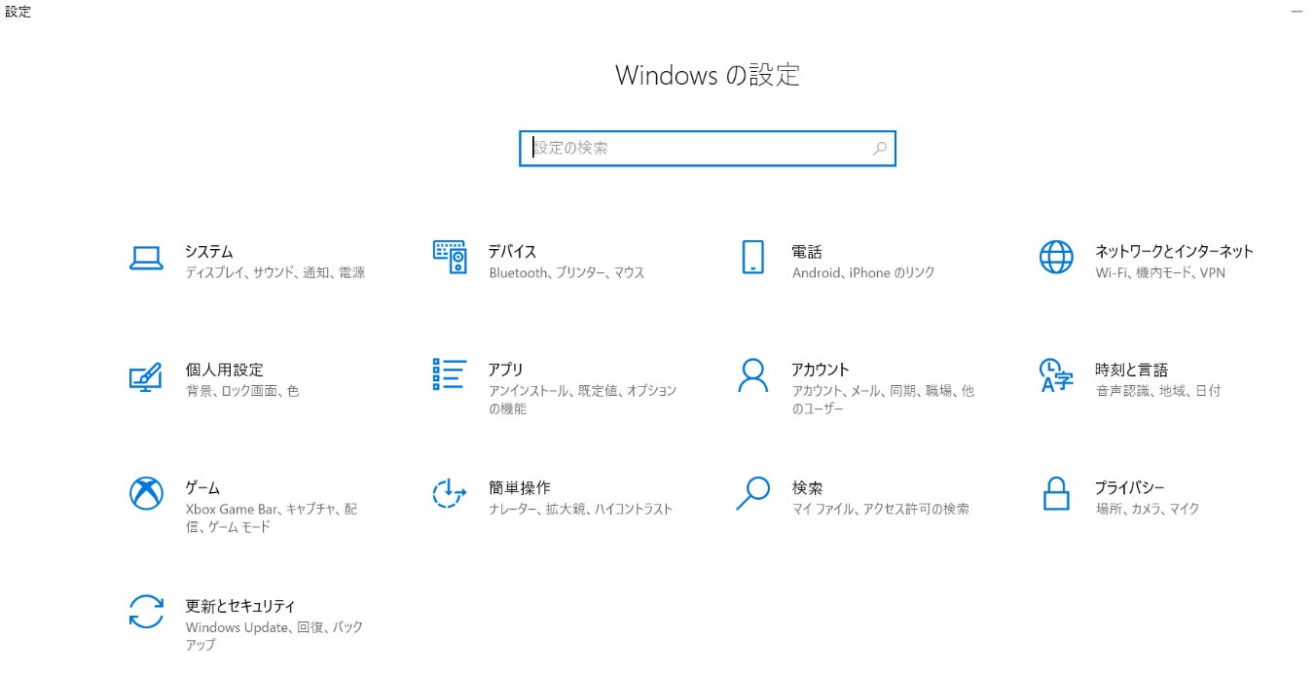Open the システム settings title
The height and width of the screenshot is (674, 1316).
pos(209,252)
